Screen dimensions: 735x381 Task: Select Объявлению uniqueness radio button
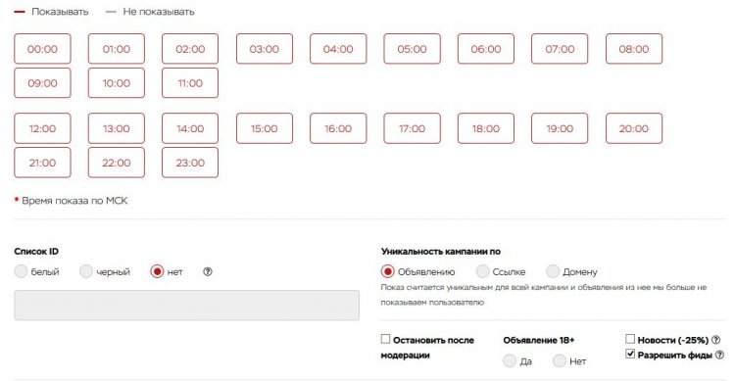(x=388, y=271)
